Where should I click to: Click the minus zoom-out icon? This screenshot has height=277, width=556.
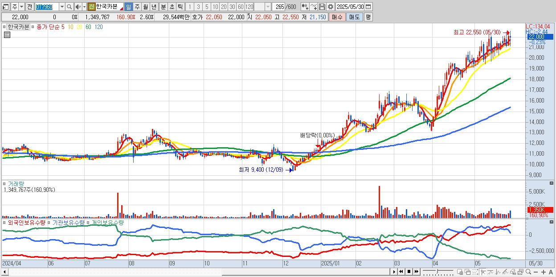point(536,272)
